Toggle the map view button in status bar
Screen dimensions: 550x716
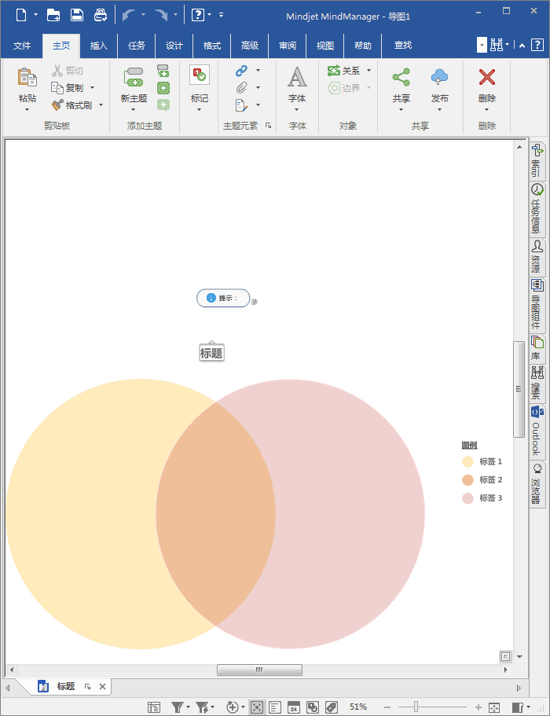pyautogui.click(x=257, y=707)
